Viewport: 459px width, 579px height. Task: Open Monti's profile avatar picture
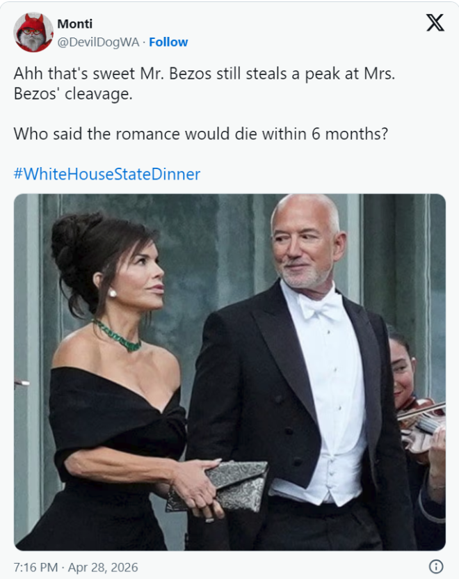33,33
